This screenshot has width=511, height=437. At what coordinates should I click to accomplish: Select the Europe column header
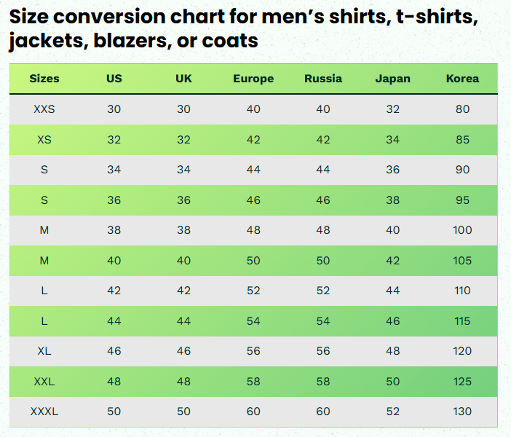(253, 79)
